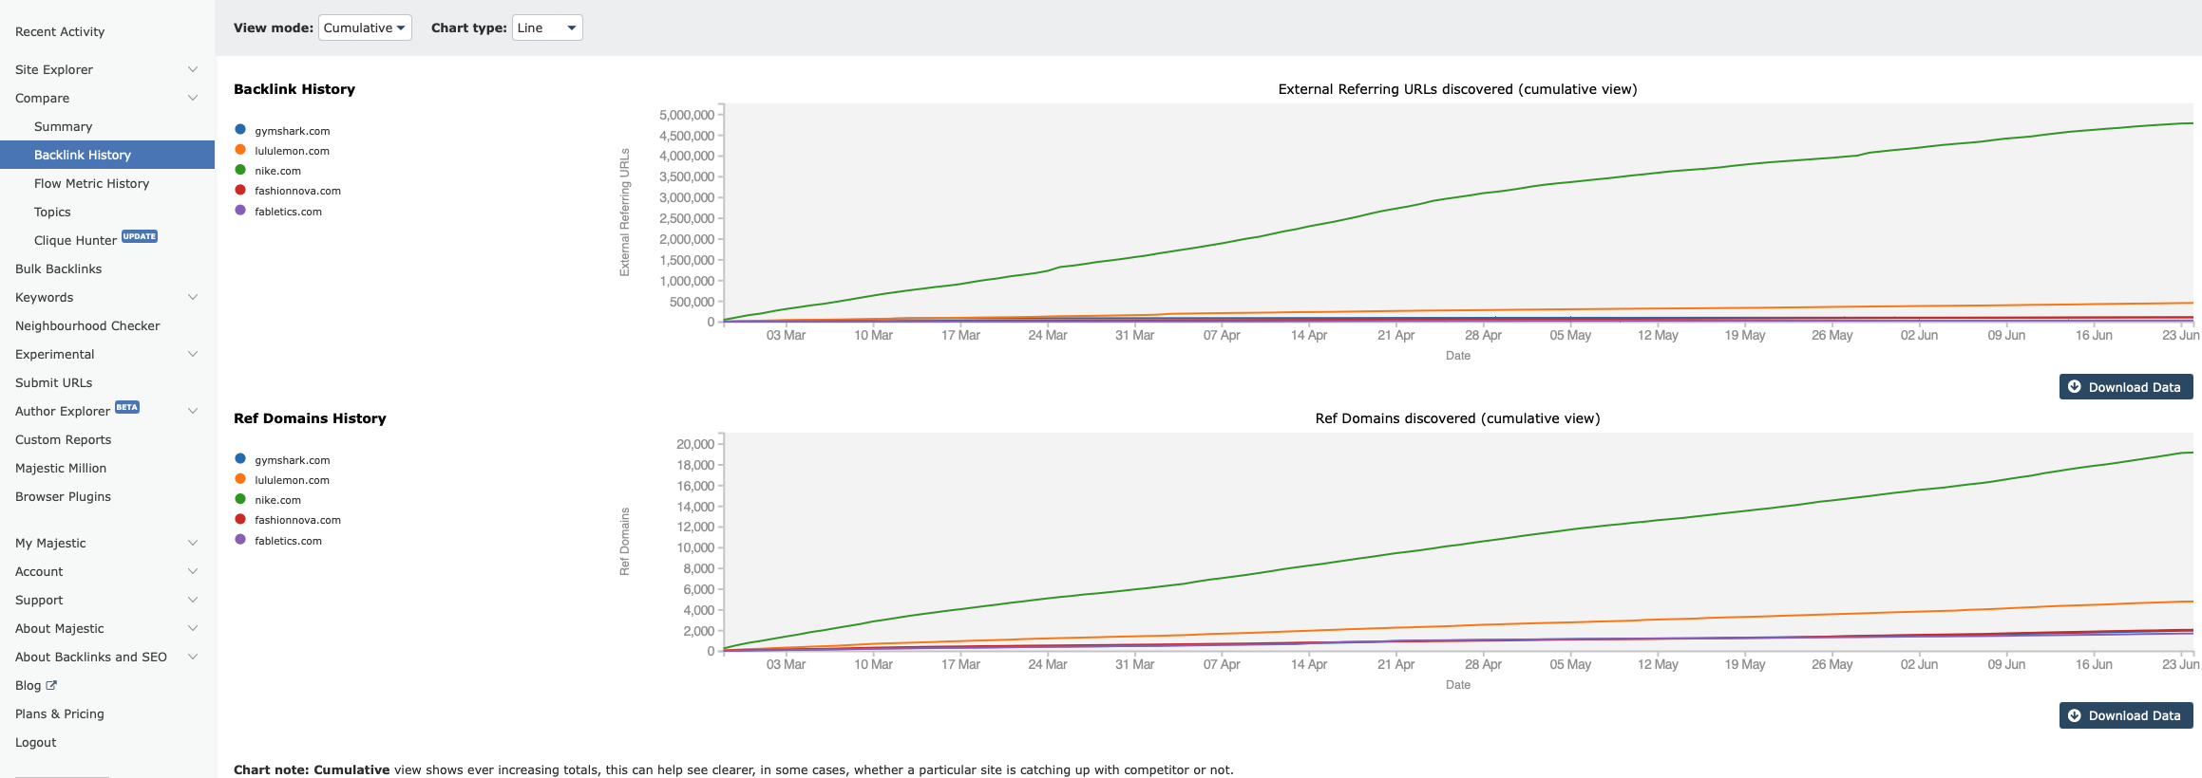Click the external link icon beside Blog
The image size is (2202, 778).
51,685
